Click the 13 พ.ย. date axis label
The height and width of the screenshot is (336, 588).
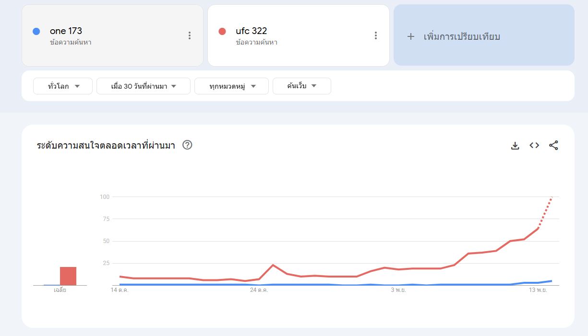point(538,290)
